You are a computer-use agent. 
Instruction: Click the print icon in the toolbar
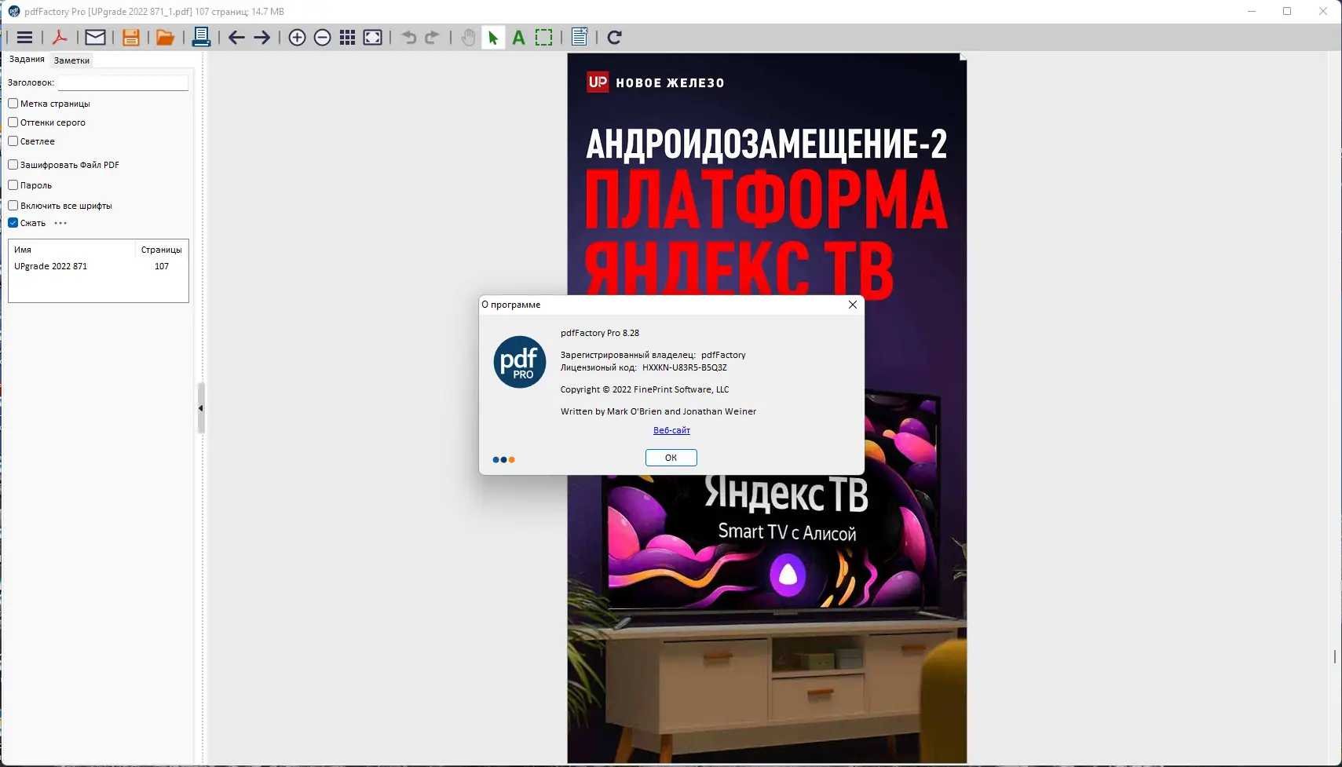pos(202,37)
